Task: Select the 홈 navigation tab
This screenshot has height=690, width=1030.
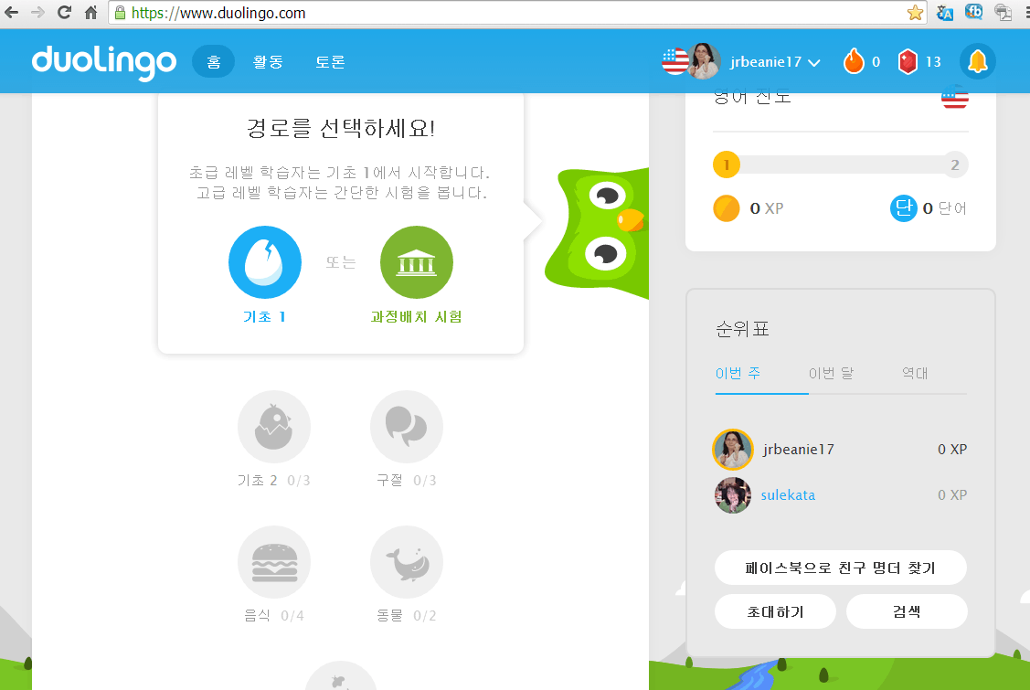Action: pos(214,62)
